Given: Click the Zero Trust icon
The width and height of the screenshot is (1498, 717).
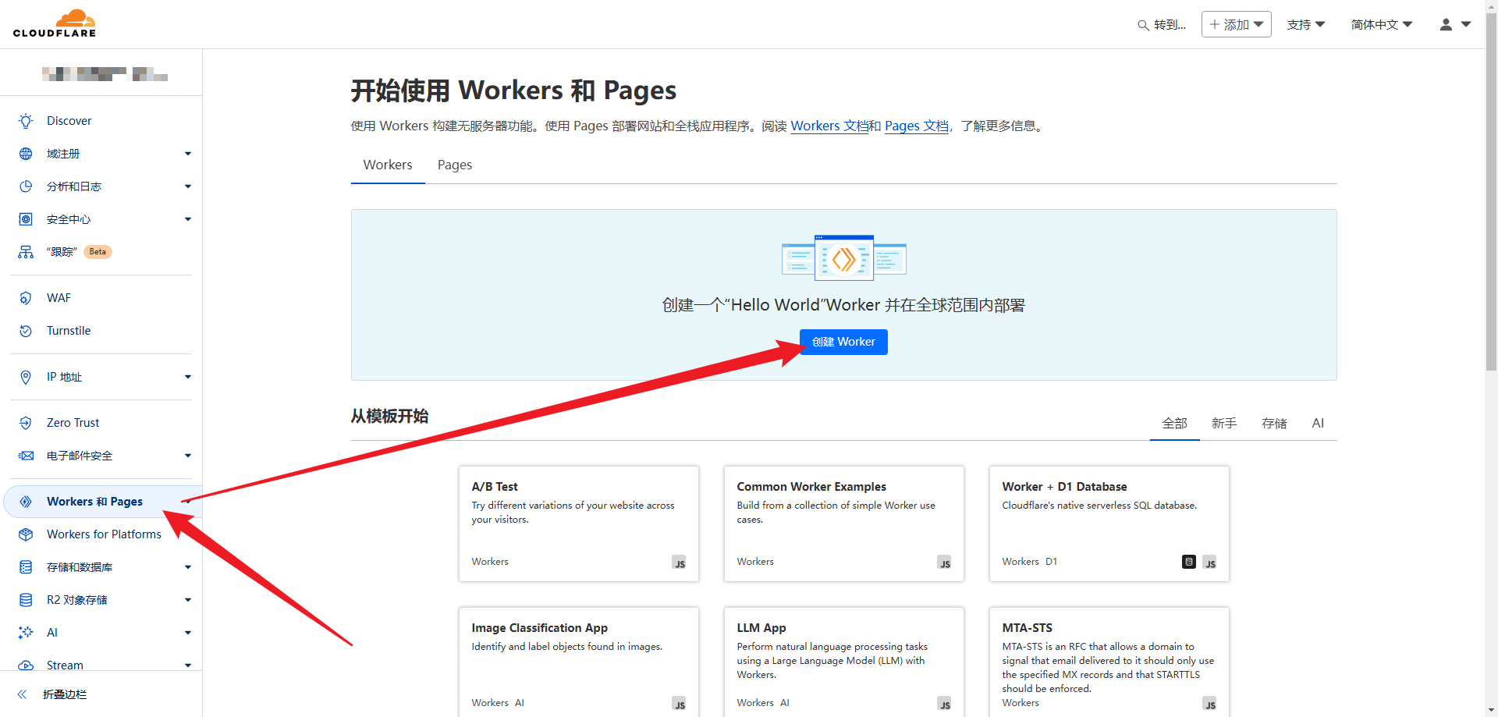Looking at the screenshot, I should pyautogui.click(x=26, y=423).
